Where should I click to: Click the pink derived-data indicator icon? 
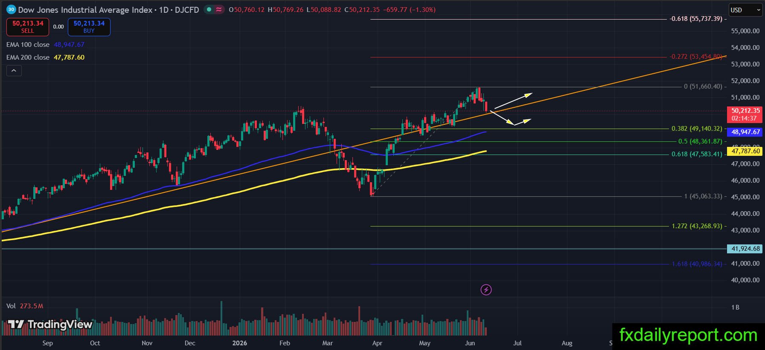(x=219, y=9)
